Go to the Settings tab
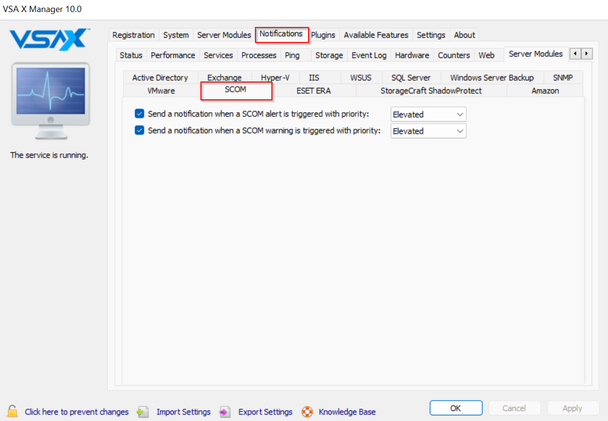Screen dimensions: 608x421 [431, 35]
